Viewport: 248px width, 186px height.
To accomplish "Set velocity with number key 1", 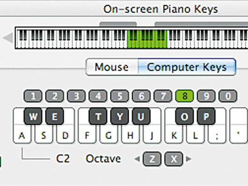I will (x=33, y=96).
